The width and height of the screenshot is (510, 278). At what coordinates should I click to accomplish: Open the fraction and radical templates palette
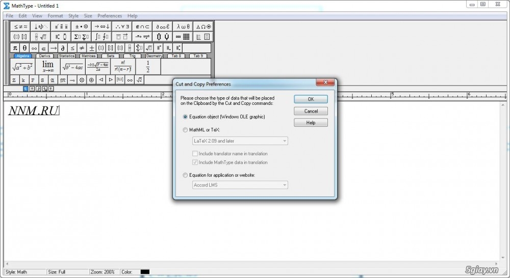click(x=41, y=37)
